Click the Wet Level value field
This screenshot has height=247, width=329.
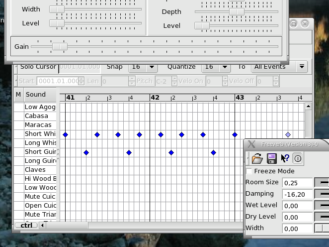tap(297, 206)
